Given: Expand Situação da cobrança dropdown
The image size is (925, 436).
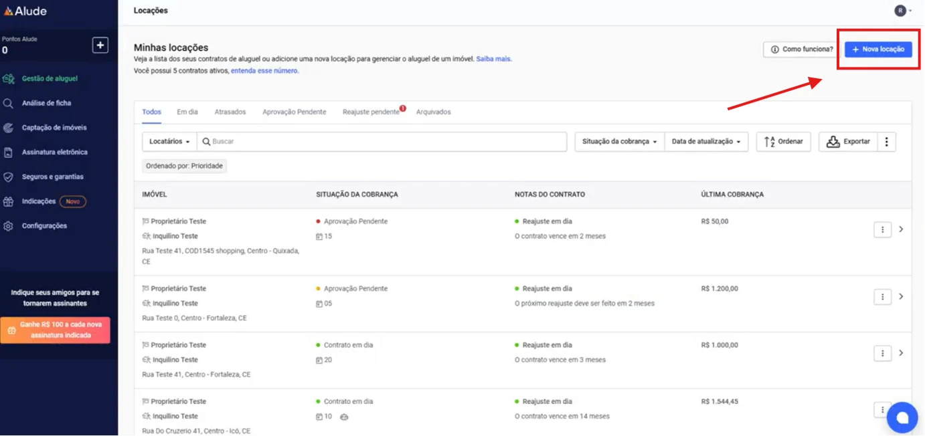Looking at the screenshot, I should click(x=620, y=142).
